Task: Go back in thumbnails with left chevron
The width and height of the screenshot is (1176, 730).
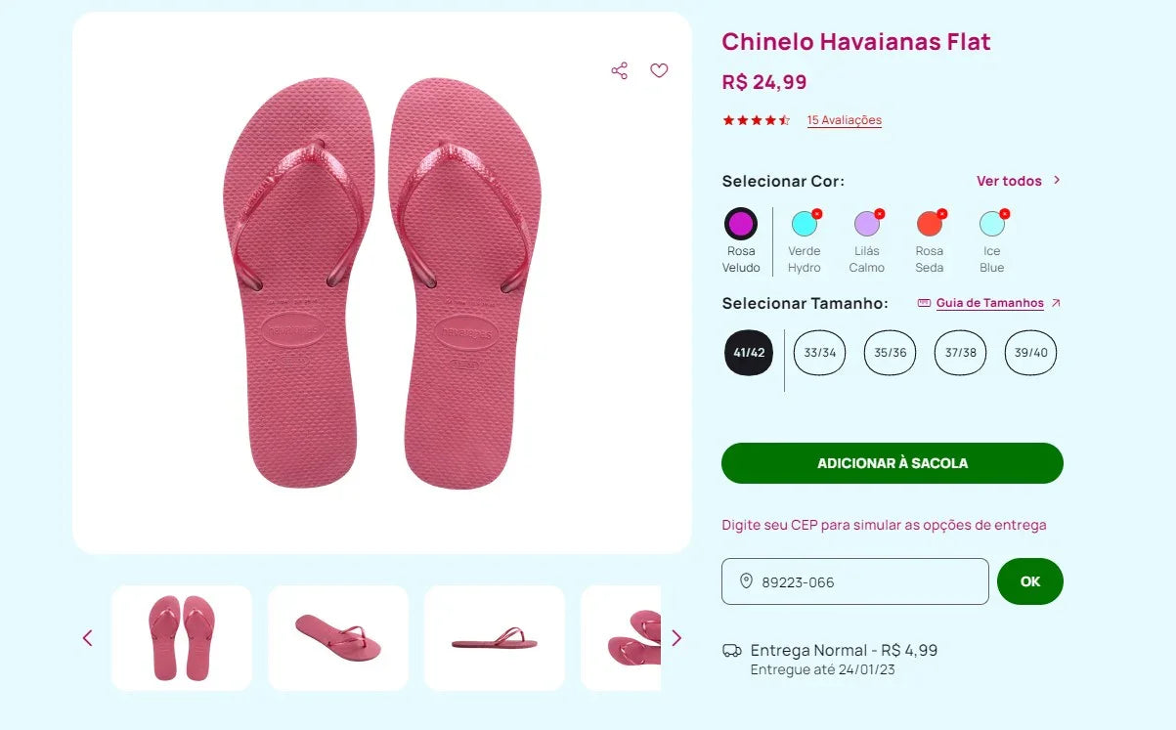Action: click(87, 637)
